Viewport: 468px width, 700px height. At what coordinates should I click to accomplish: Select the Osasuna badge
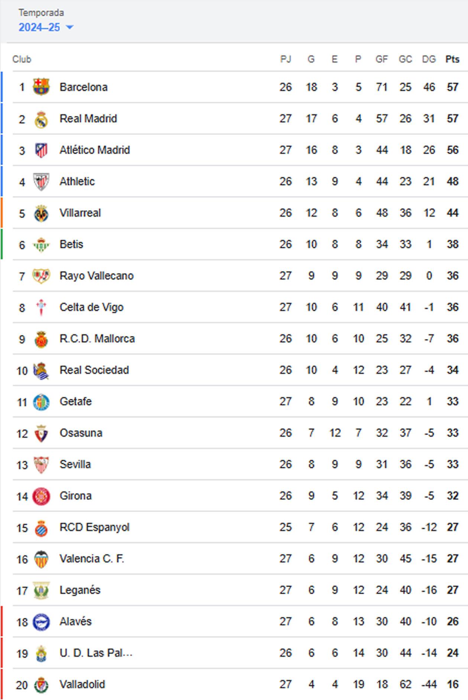[42, 432]
